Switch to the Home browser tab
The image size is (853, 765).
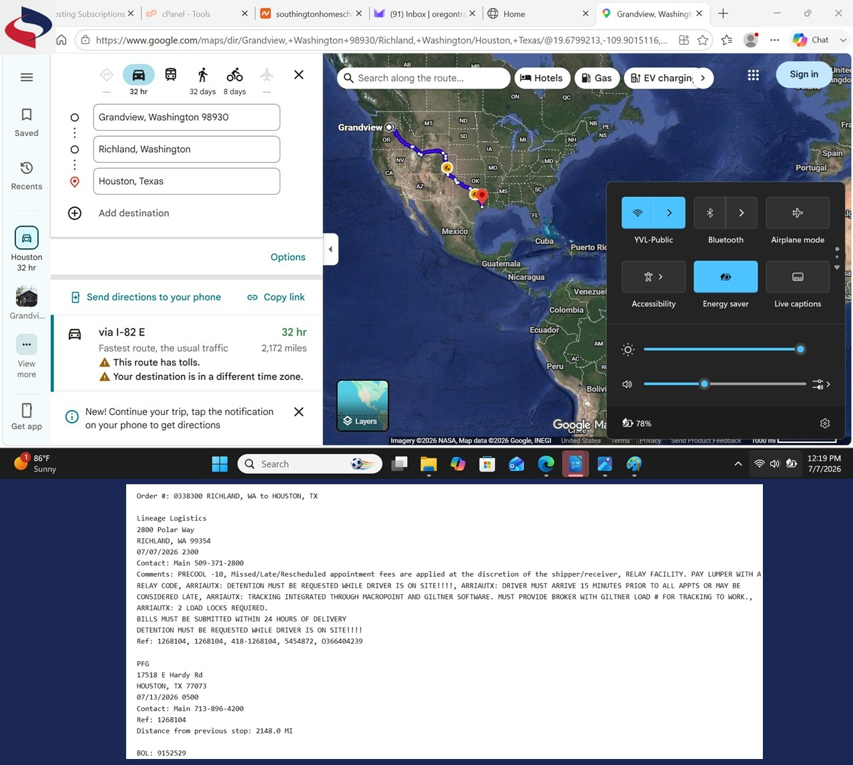pyautogui.click(x=537, y=13)
